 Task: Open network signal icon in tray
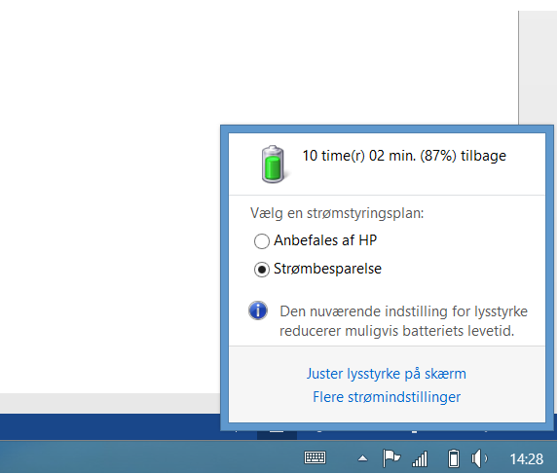[x=420, y=458]
